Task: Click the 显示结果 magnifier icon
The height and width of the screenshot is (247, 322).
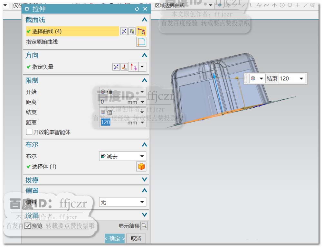Action: tap(144, 226)
